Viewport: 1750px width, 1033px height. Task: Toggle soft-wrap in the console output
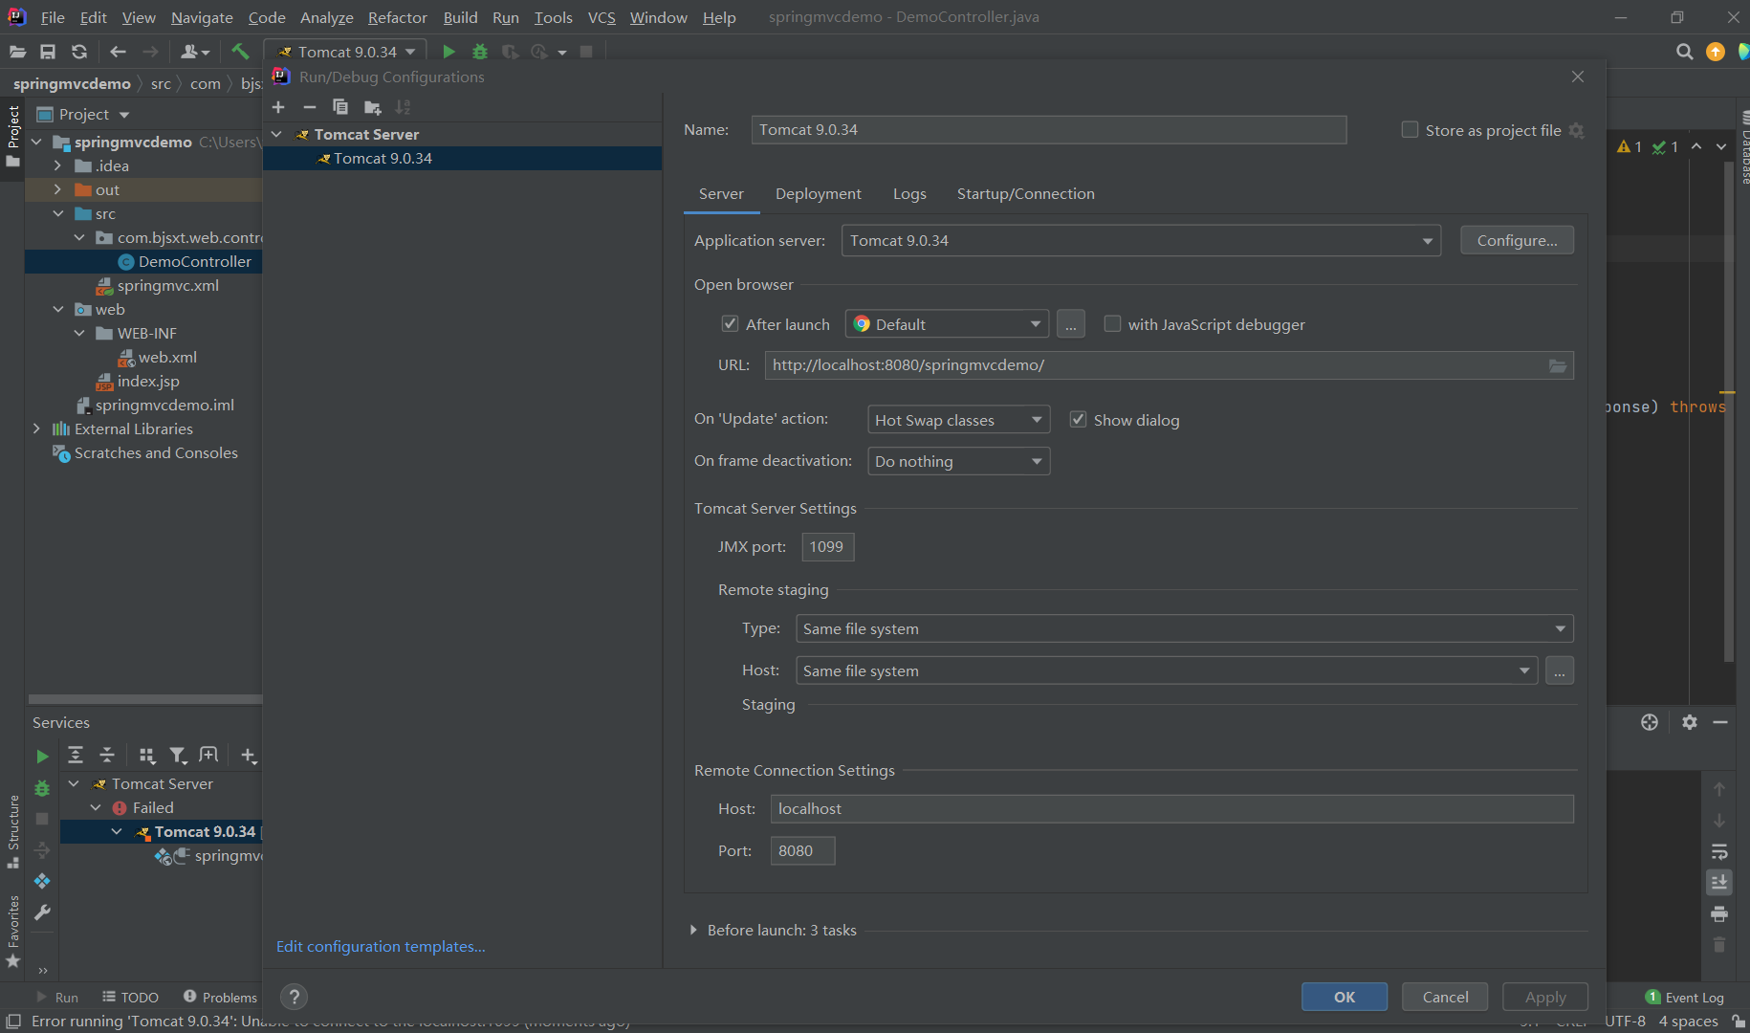[1718, 851]
